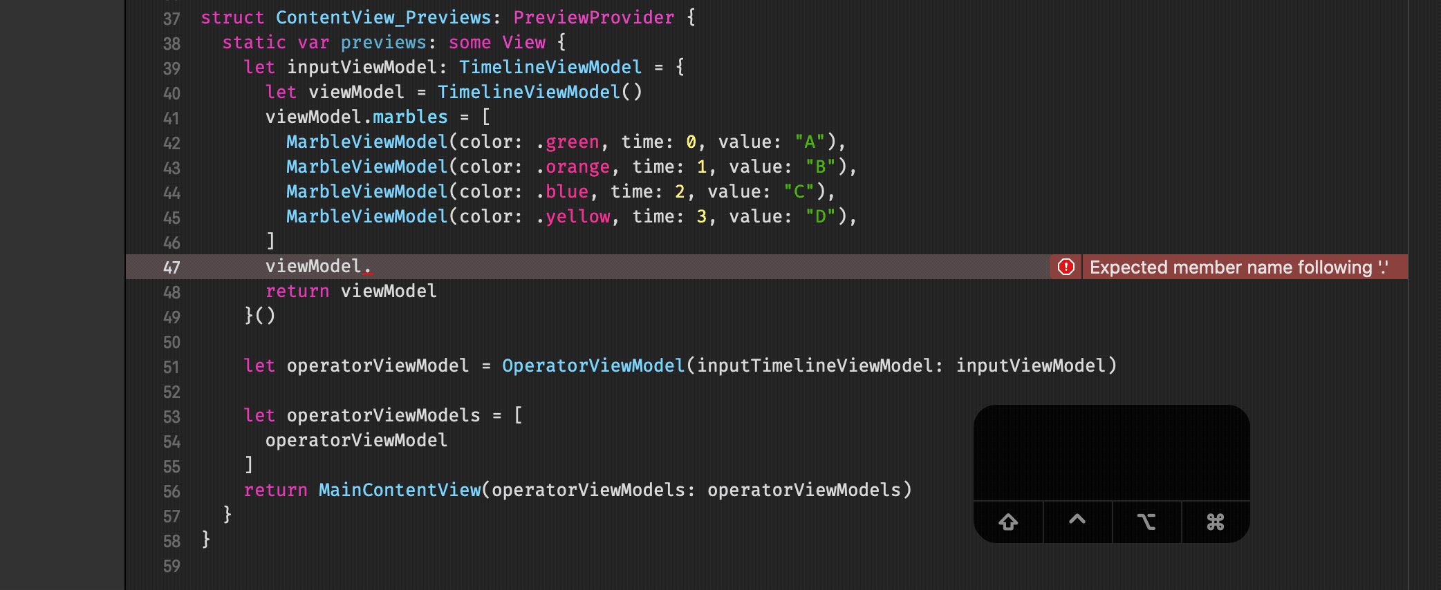Click string literal "D" on line 45

[820, 217]
